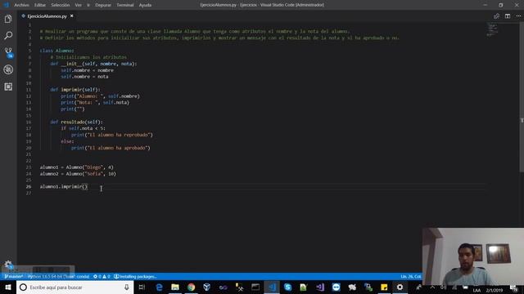Click print "El alumno ha aprobado" line
This screenshot has width=524, height=294.
(x=111, y=148)
